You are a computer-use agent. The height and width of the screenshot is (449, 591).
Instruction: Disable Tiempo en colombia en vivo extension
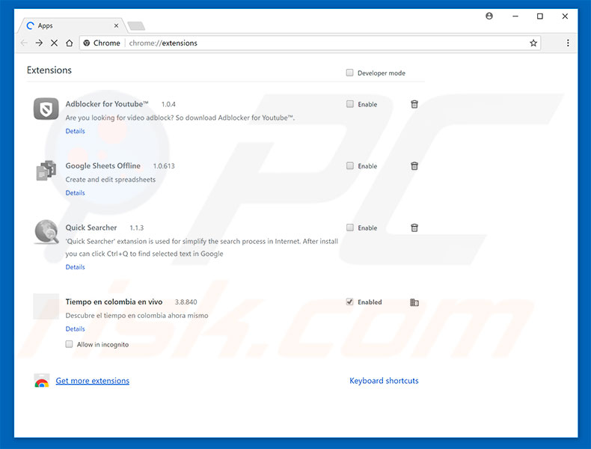click(x=350, y=302)
